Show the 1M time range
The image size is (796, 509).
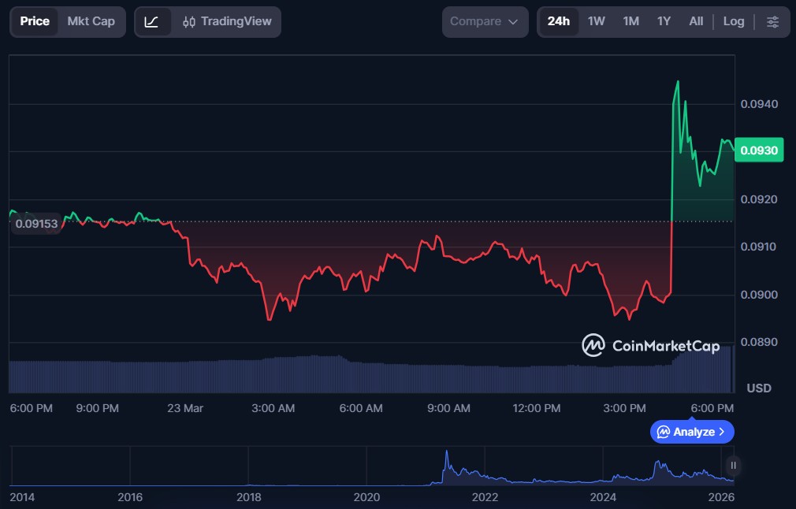pyautogui.click(x=630, y=22)
